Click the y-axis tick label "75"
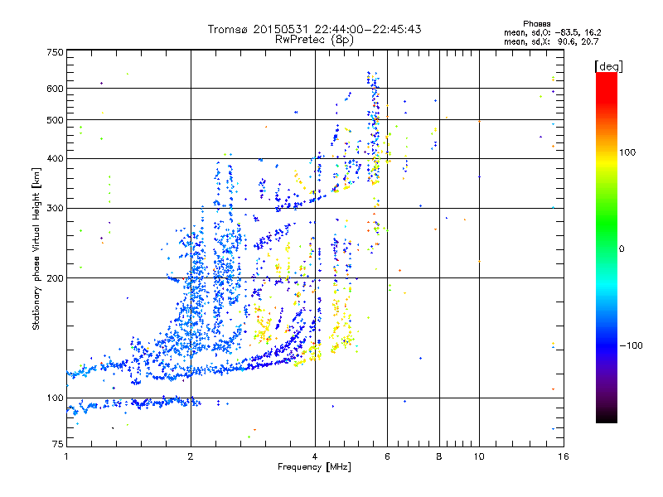 [x=58, y=444]
